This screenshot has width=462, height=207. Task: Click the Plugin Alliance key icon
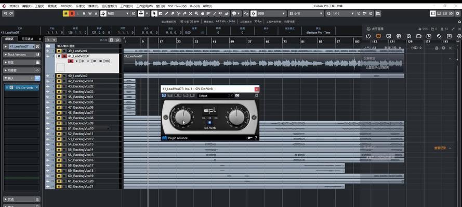pyautogui.click(x=250, y=138)
